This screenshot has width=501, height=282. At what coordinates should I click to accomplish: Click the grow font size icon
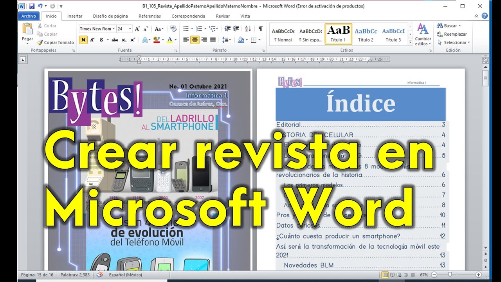(x=137, y=29)
